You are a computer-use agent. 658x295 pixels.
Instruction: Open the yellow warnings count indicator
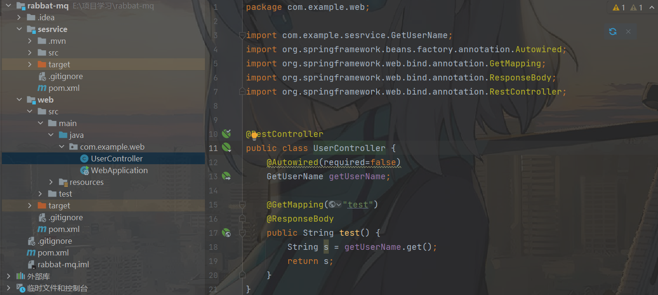(619, 8)
